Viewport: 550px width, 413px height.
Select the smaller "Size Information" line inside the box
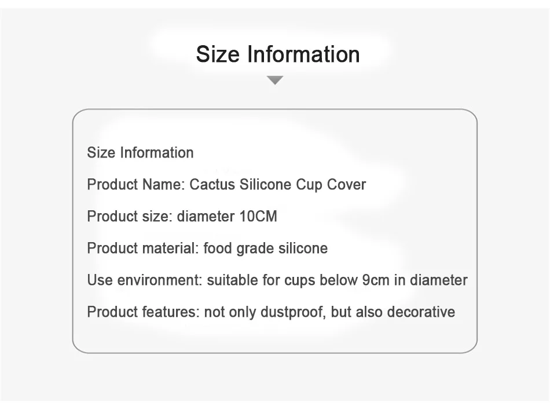click(x=140, y=153)
